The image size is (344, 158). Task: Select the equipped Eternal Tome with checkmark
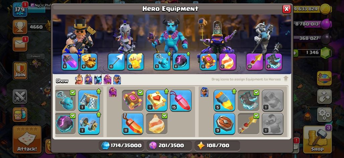tap(133, 100)
